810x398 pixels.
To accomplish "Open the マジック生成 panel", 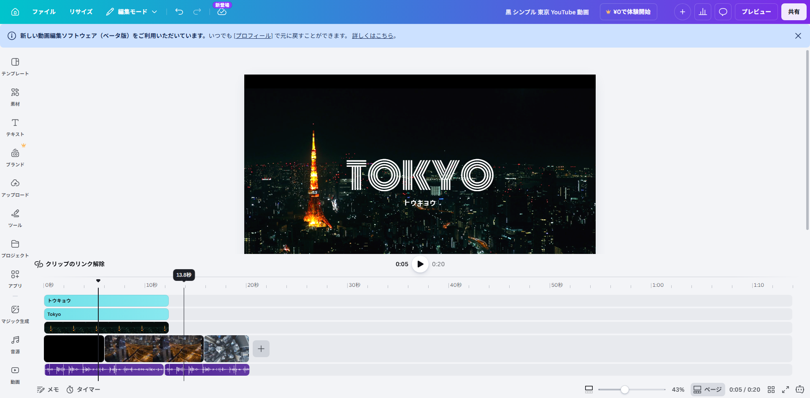I will pyautogui.click(x=15, y=314).
